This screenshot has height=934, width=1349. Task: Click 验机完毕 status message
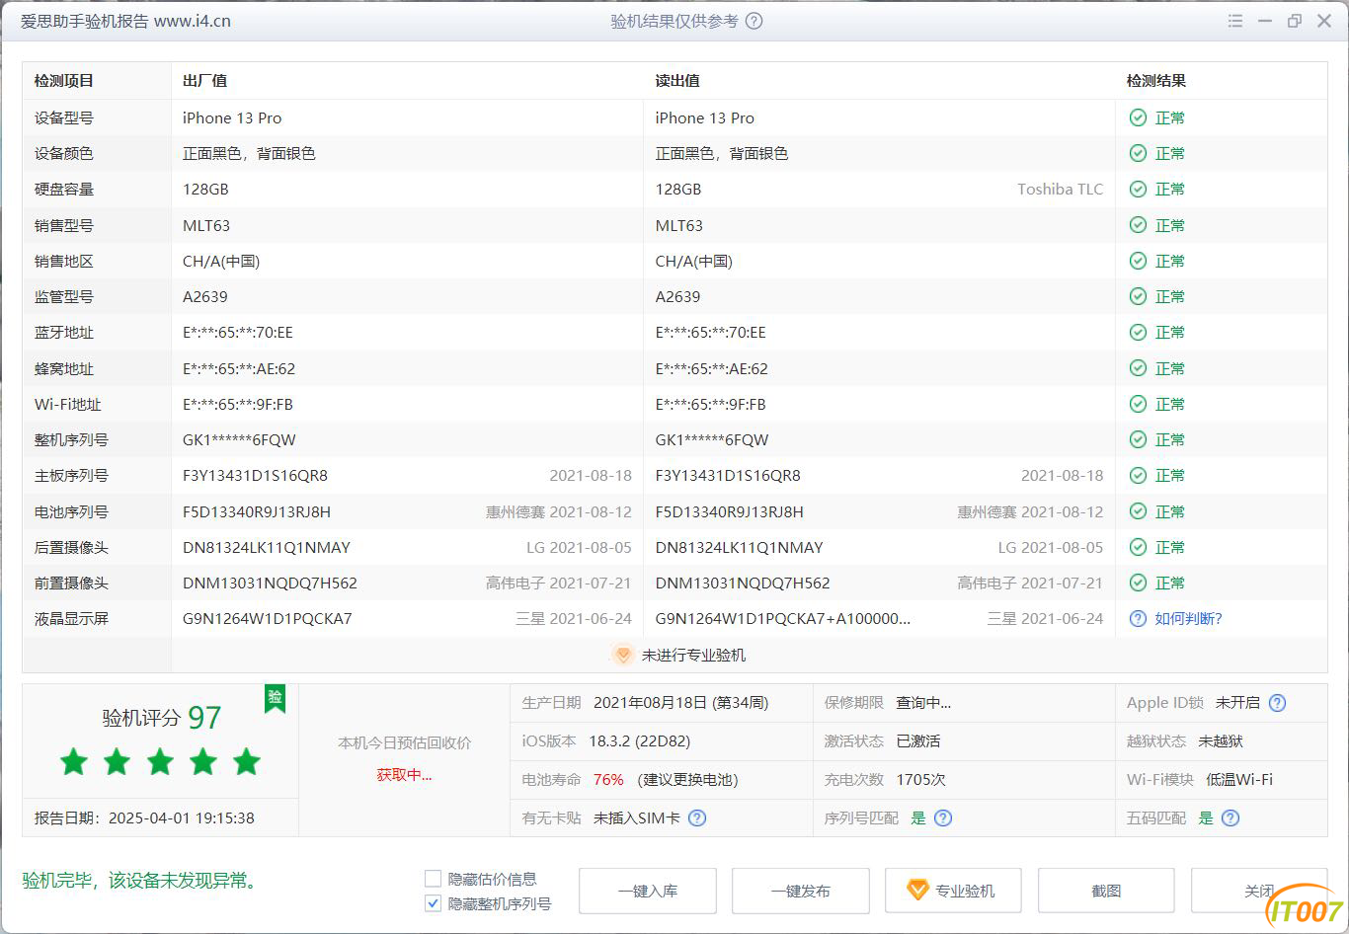coord(142,880)
